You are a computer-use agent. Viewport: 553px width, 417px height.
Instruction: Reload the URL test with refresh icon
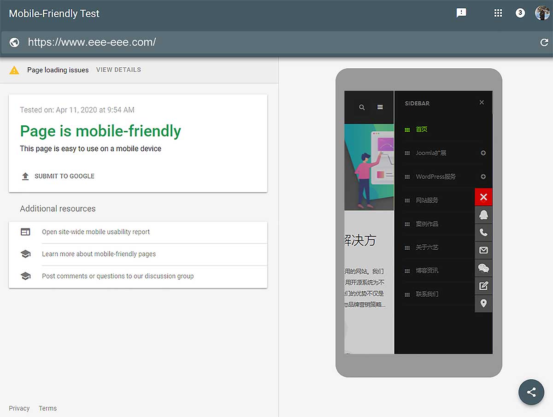[544, 42]
